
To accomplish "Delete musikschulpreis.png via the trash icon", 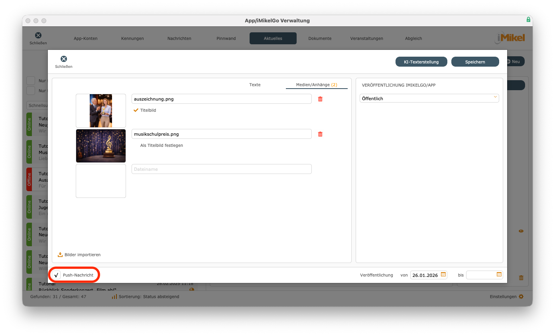I will click(x=320, y=134).
